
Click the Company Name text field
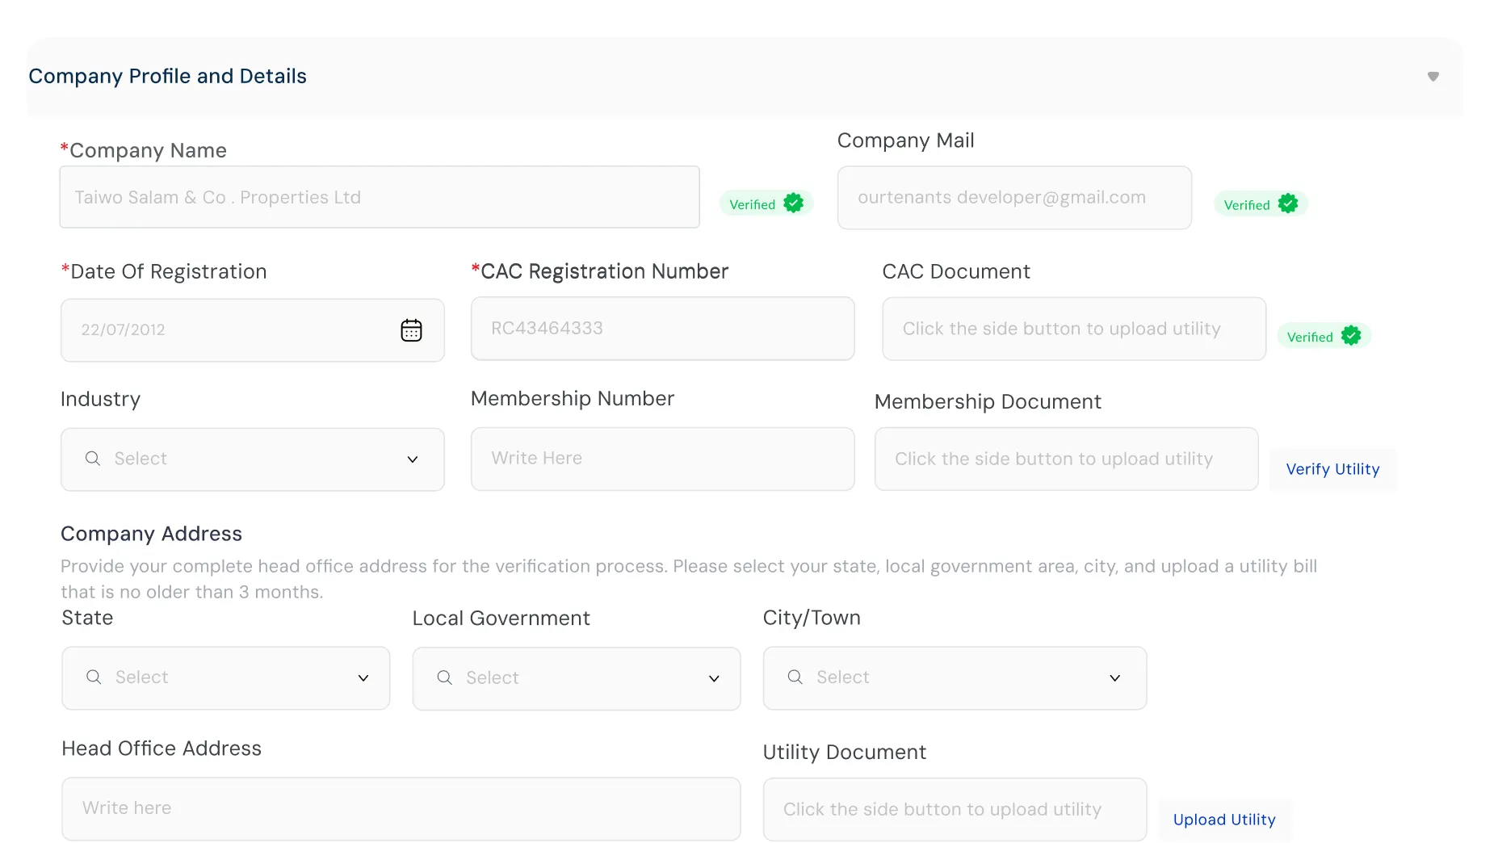click(380, 198)
